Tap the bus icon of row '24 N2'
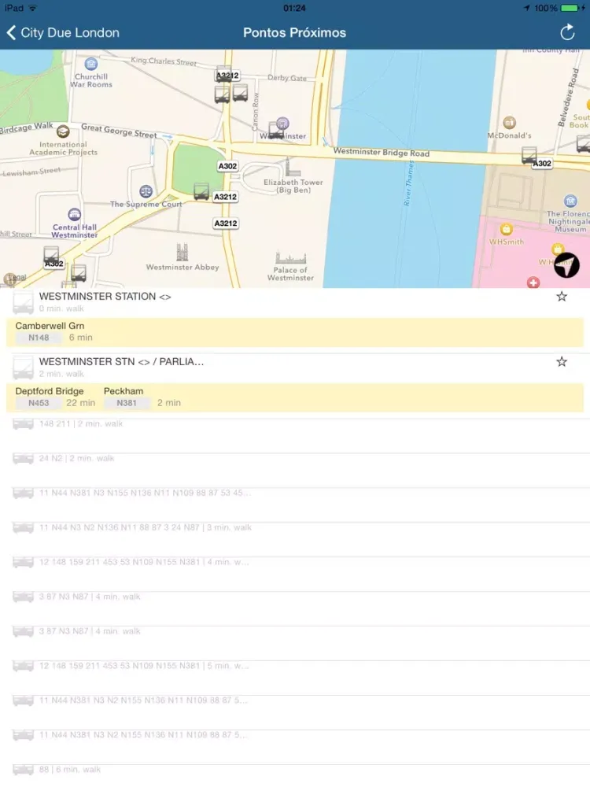 coord(23,459)
